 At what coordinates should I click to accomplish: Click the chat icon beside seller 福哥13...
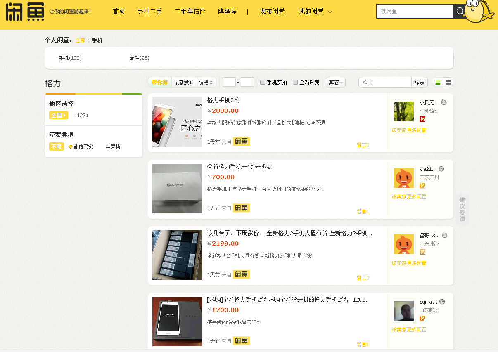point(445,235)
